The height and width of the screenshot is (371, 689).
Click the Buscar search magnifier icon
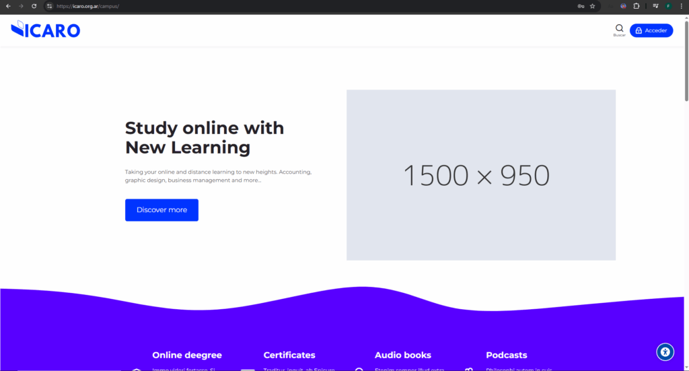coord(619,28)
